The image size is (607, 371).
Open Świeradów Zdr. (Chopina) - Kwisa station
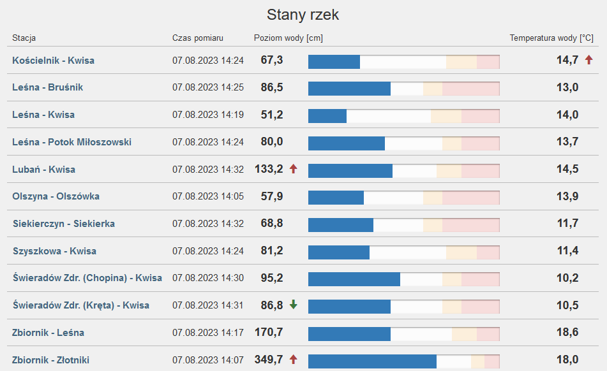[87, 278]
